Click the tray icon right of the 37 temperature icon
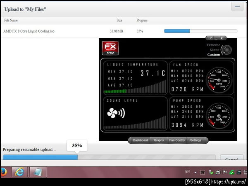This screenshot has width=248, height=186. [x=211, y=172]
